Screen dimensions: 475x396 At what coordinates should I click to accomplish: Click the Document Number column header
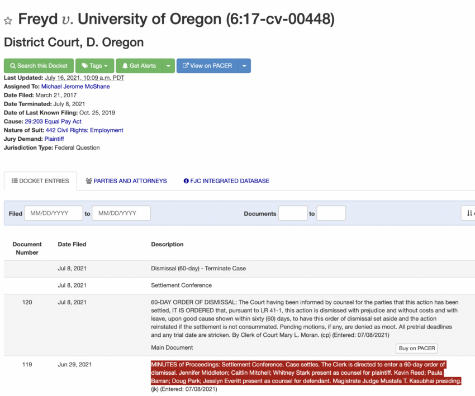[x=27, y=248]
